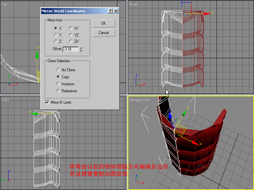This screenshot has height=190, width=254.
Task: Click the Perspective viewport label
Action: coord(139,100)
